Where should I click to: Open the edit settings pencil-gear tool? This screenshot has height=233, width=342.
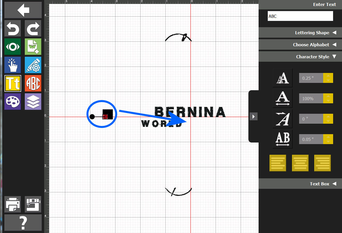pyautogui.click(x=33, y=65)
